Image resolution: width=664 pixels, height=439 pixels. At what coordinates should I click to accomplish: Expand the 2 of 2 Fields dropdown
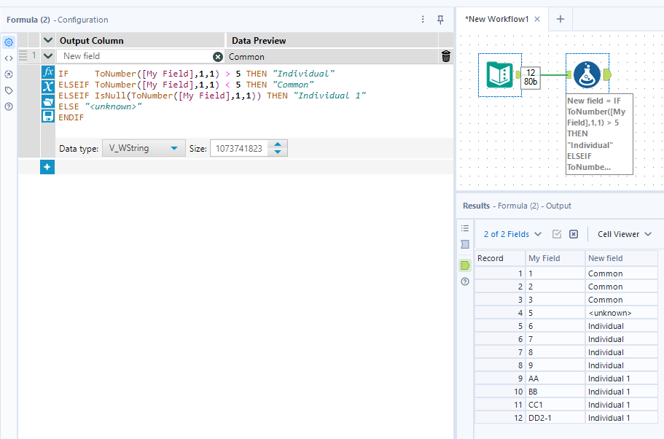pos(512,234)
